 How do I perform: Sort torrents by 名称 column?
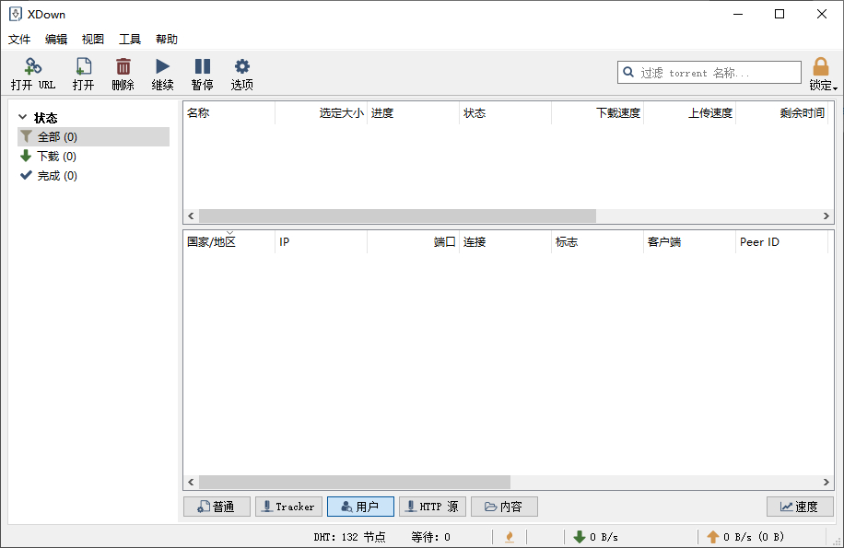coord(229,113)
